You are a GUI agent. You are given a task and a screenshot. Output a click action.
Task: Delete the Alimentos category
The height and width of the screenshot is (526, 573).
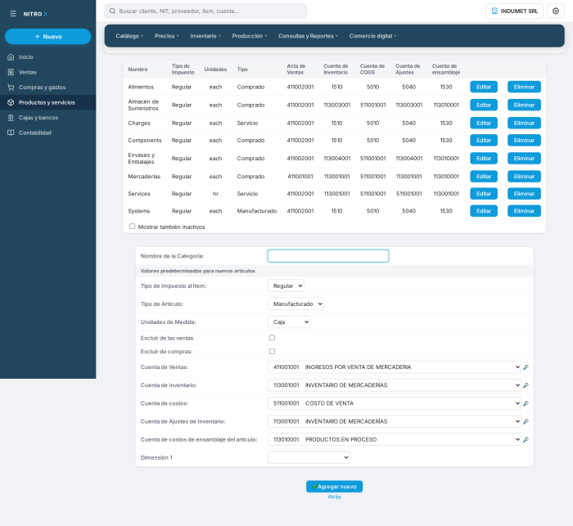pyautogui.click(x=524, y=87)
